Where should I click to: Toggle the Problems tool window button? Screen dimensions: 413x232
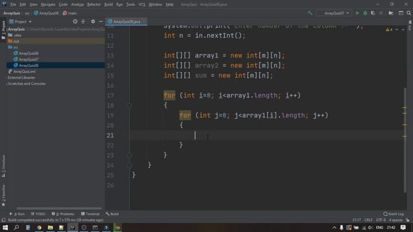[63, 214]
